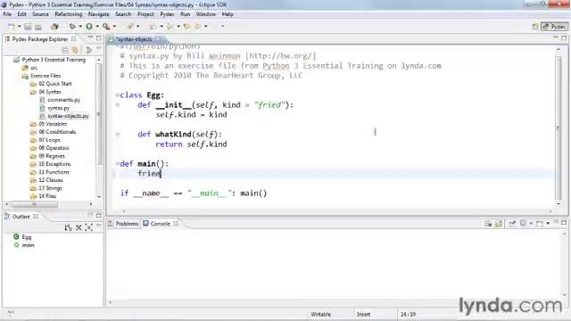Click the Search toolbar icon

[129, 27]
